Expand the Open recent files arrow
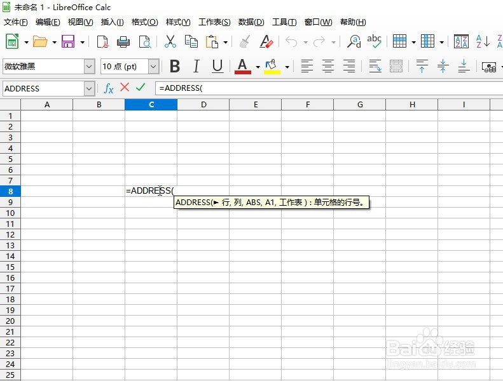This screenshot has height=381, width=503. pos(54,43)
